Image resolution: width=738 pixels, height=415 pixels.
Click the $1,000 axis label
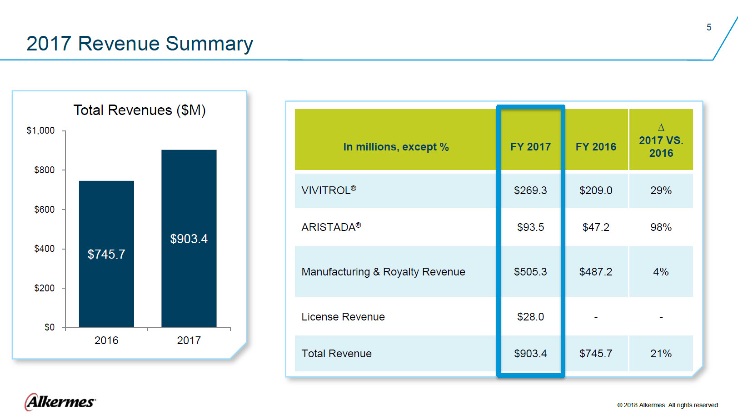click(x=40, y=130)
